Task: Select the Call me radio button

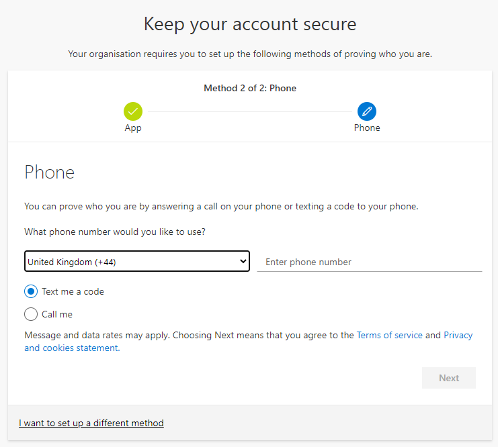Action: [31, 314]
